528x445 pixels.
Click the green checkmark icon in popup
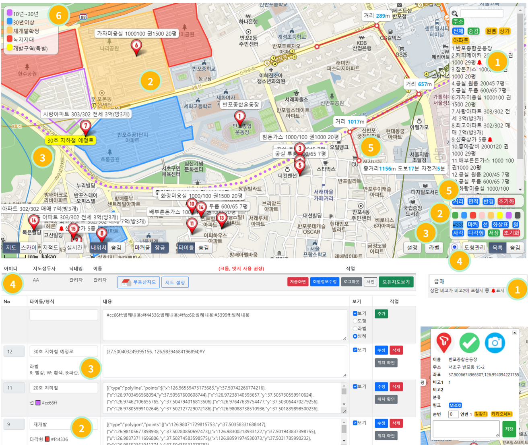tap(469, 343)
